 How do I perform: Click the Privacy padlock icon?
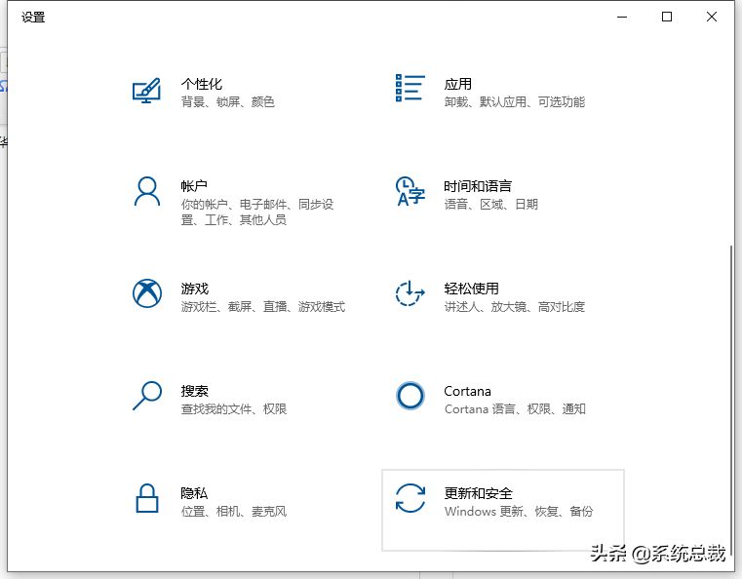coord(146,498)
